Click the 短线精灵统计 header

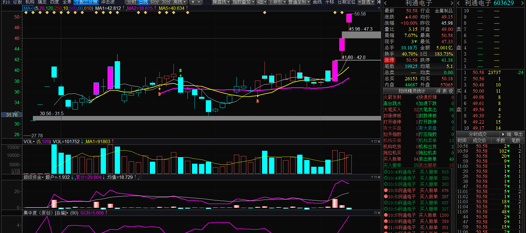tap(412, 91)
